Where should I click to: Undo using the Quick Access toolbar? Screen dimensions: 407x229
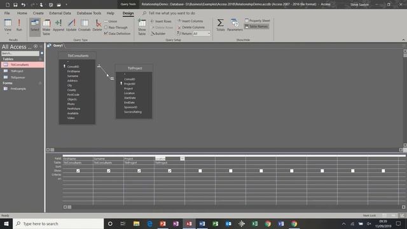point(24,4)
